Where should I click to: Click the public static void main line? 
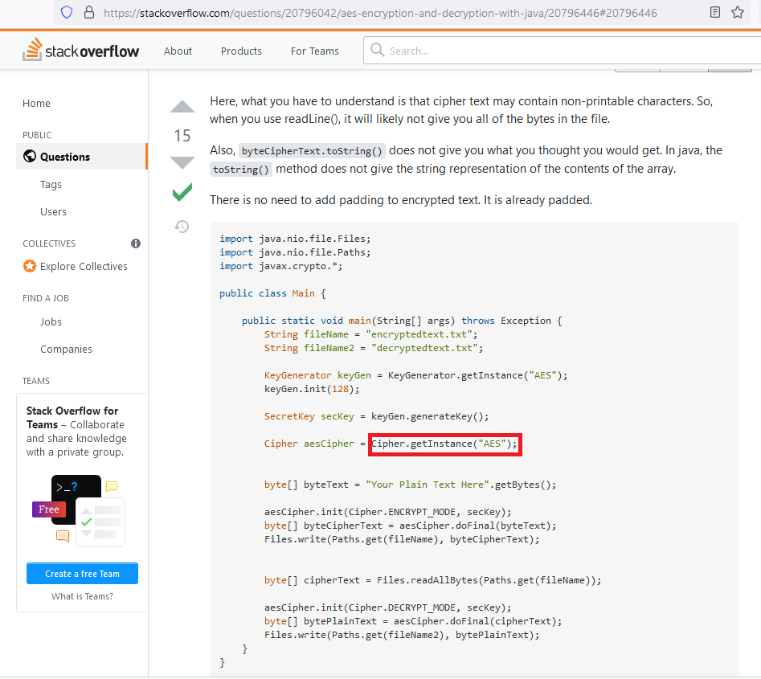tap(402, 321)
